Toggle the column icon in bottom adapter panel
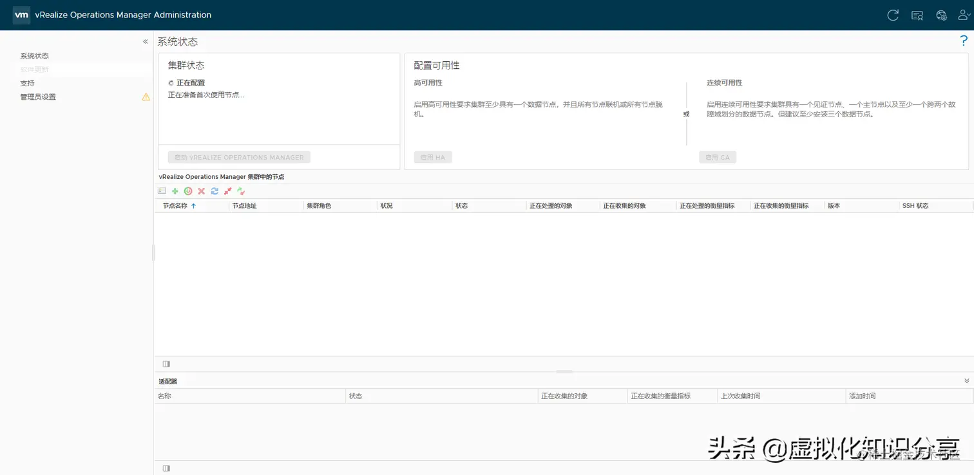The image size is (974, 475). tap(166, 468)
